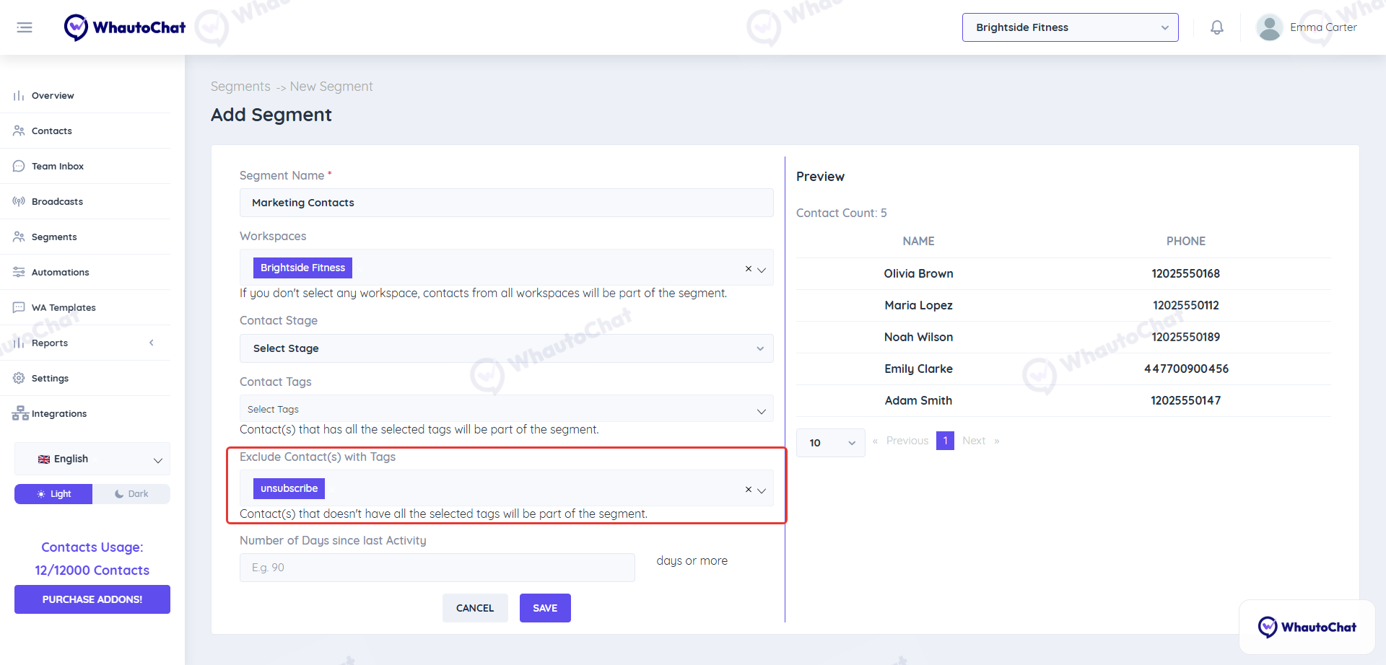Image resolution: width=1386 pixels, height=665 pixels.
Task: Save the new segment
Action: 545,608
